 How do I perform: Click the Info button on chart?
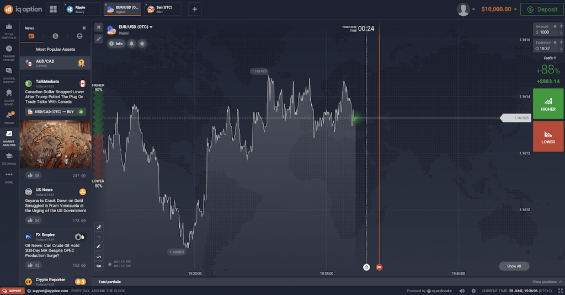point(116,44)
